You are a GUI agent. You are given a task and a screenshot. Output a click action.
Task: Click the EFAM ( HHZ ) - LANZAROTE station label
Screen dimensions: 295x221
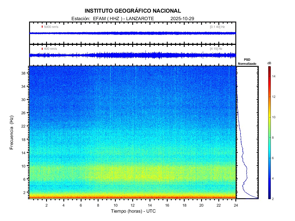(123, 19)
